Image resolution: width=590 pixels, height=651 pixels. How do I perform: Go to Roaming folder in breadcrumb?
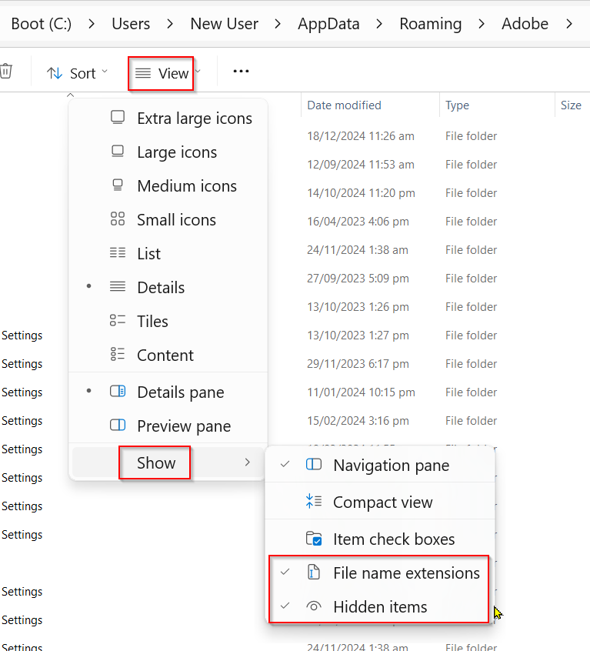click(430, 24)
